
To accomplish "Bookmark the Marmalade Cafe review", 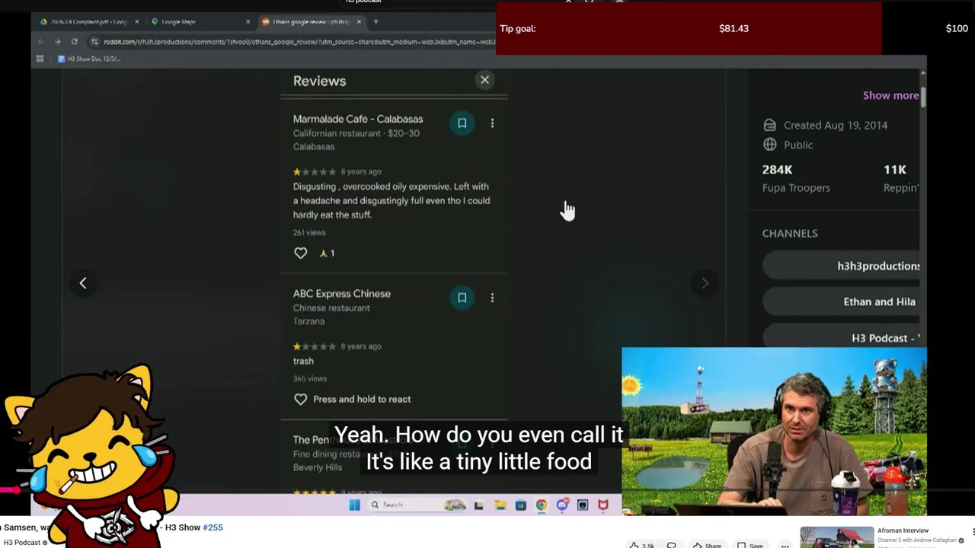I will 462,123.
